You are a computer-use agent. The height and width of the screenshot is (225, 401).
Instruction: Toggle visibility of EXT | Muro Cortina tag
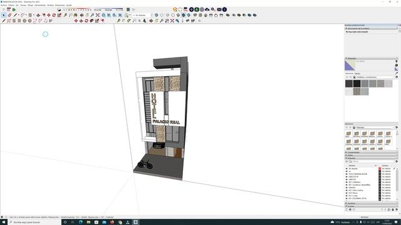[346, 190]
